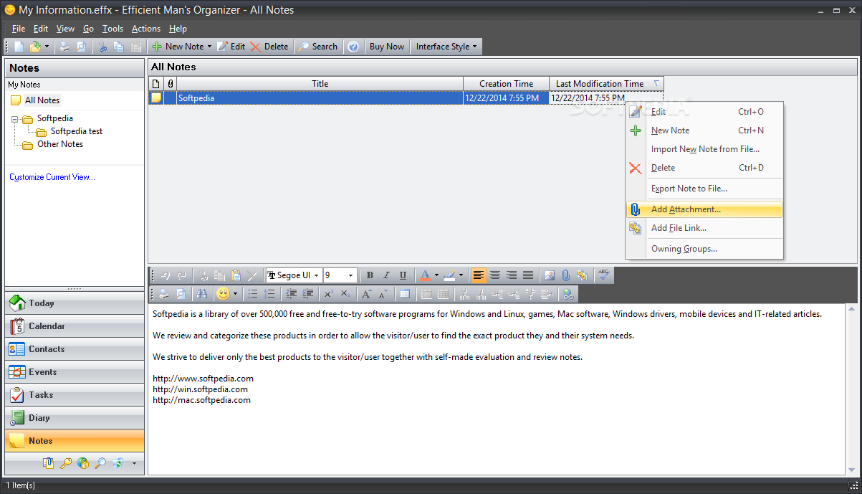Open the Tools menu
This screenshot has width=862, height=494.
click(112, 29)
